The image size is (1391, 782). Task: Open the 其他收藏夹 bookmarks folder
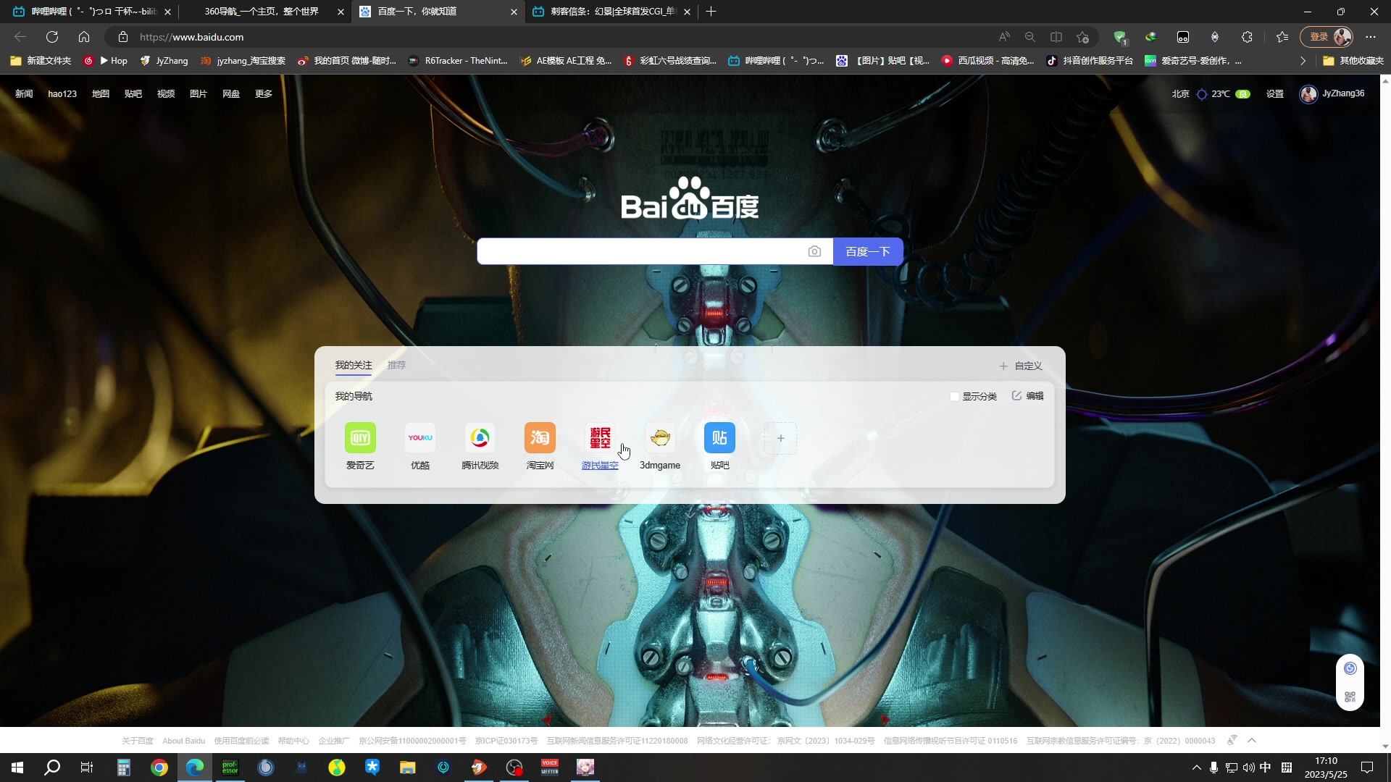click(1353, 61)
